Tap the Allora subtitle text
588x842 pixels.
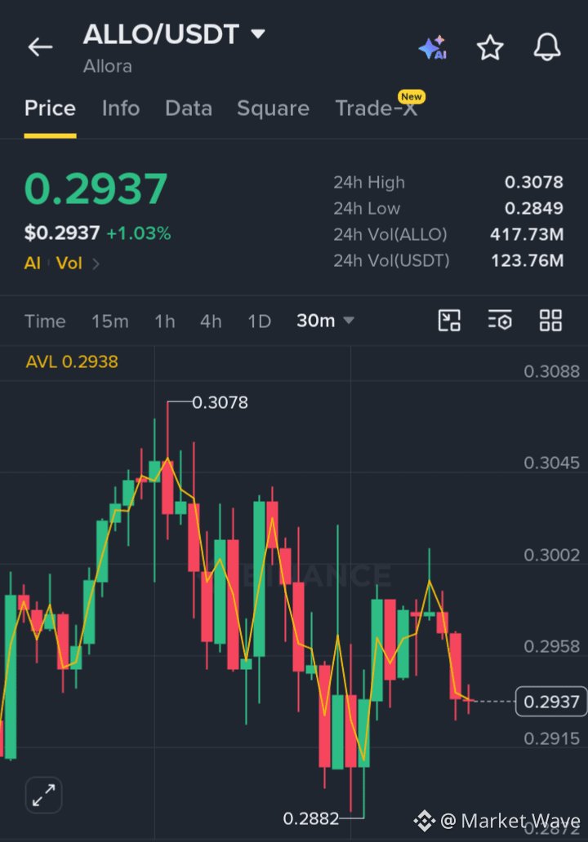click(x=108, y=66)
